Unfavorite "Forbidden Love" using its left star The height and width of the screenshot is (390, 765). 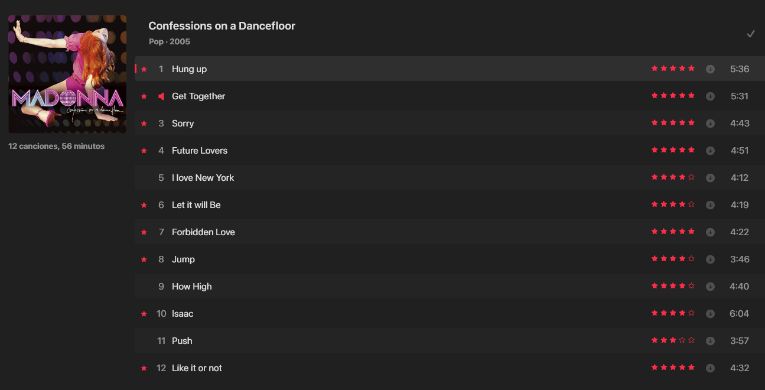[x=144, y=232]
